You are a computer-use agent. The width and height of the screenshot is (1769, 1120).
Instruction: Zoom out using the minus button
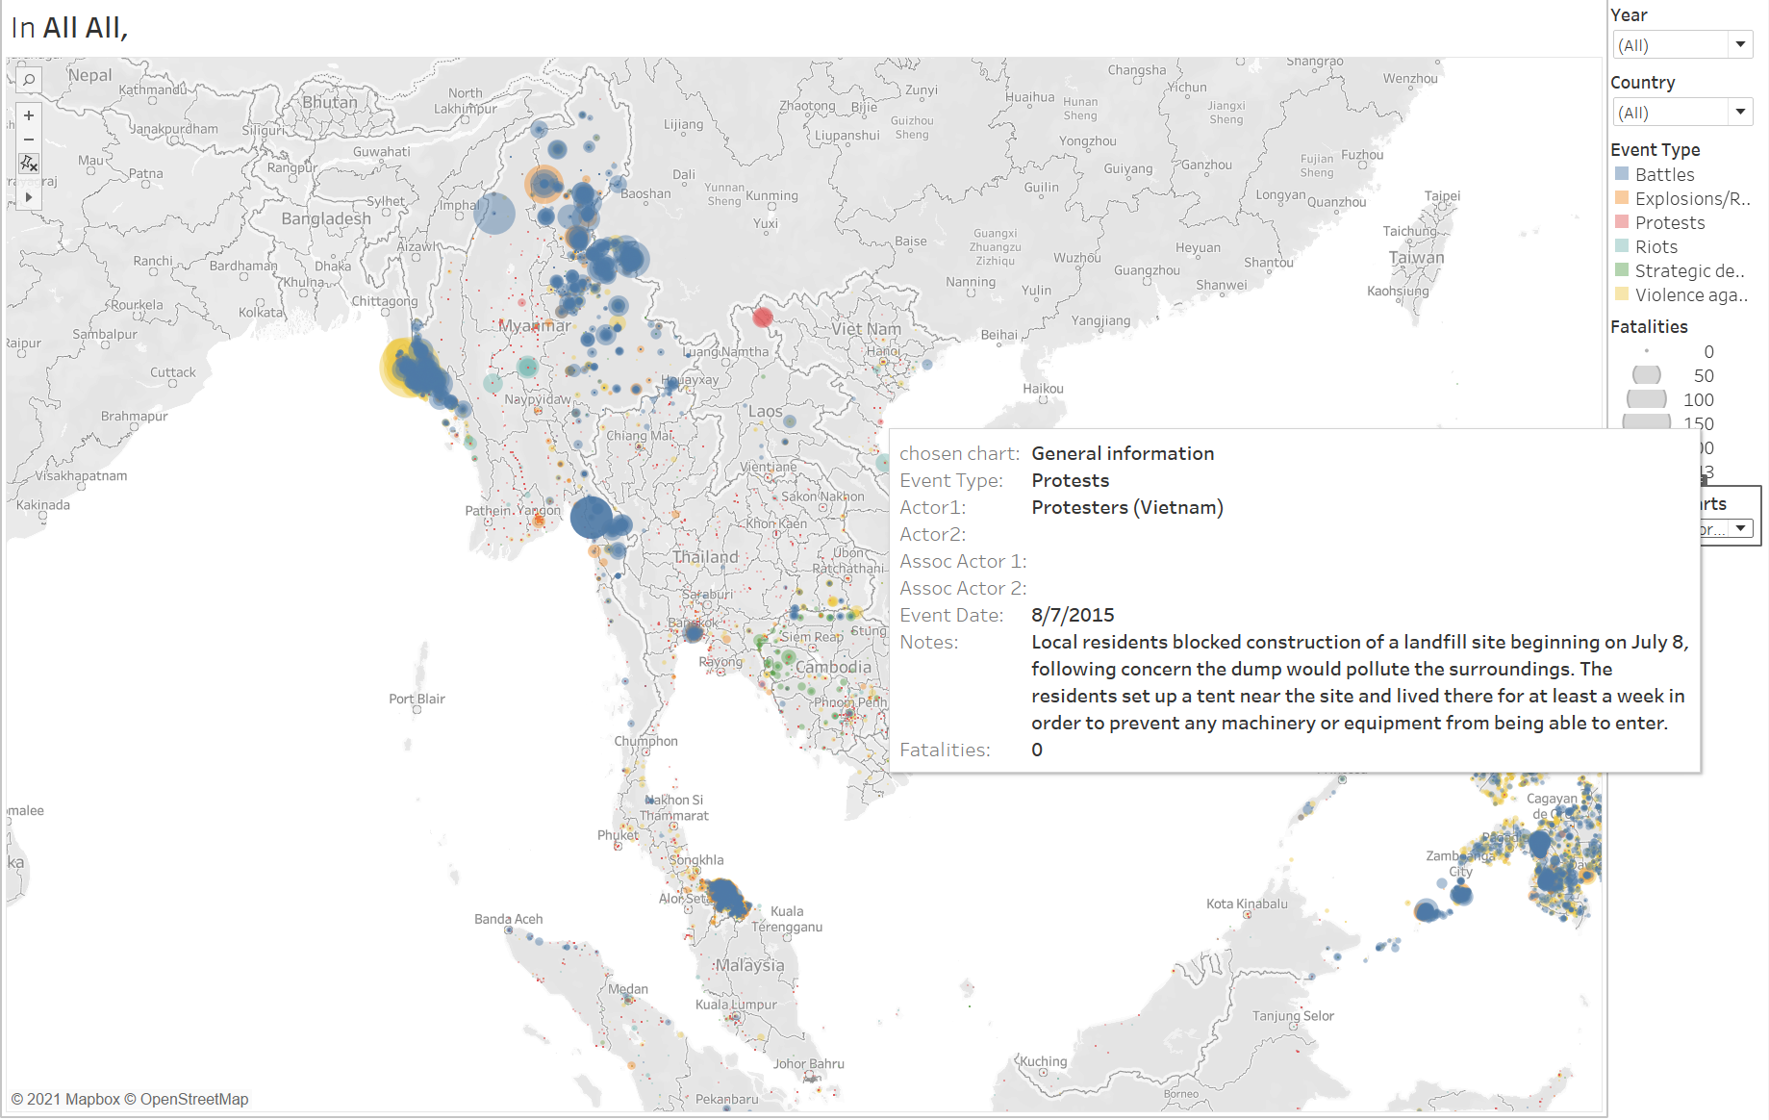point(29,140)
